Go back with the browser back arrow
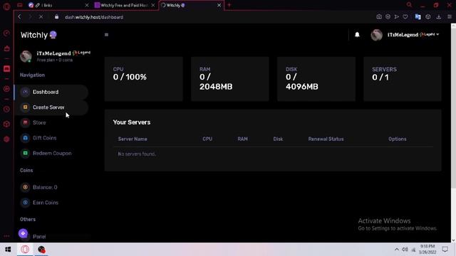This screenshot has width=456, height=256. tap(19, 17)
